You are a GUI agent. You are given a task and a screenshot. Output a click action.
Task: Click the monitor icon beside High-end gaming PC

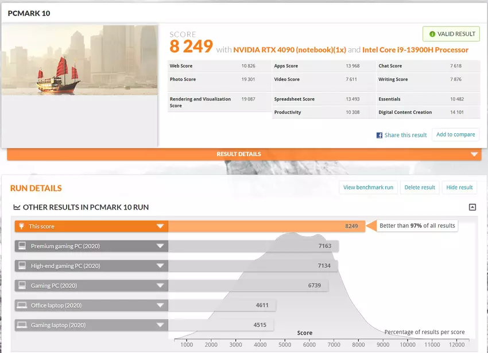(x=22, y=266)
